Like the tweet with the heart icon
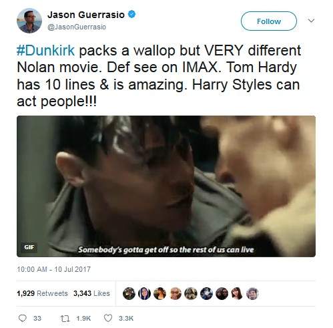This screenshot has height=328, width=333. [108, 318]
